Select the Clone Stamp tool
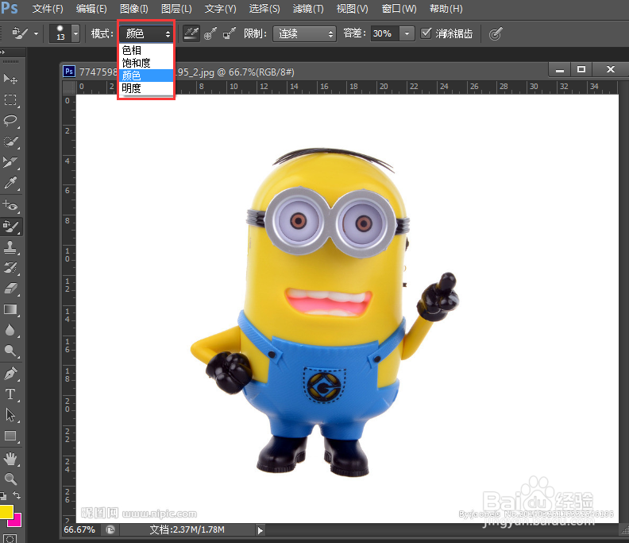Image resolution: width=629 pixels, height=543 pixels. tap(10, 247)
